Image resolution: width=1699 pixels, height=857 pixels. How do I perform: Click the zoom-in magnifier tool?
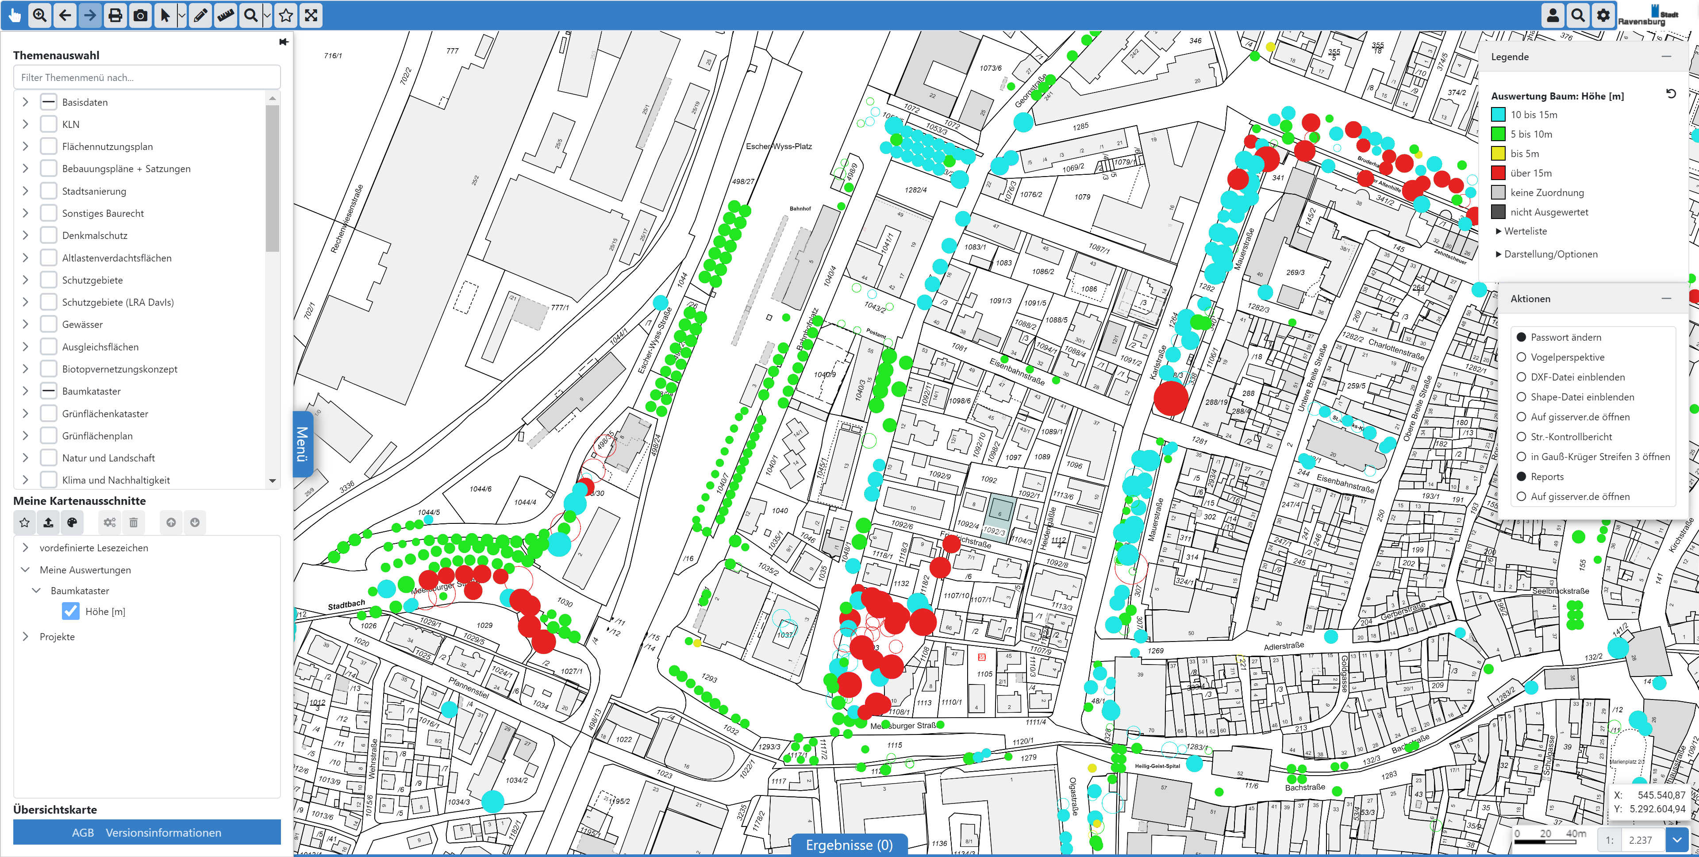point(39,15)
